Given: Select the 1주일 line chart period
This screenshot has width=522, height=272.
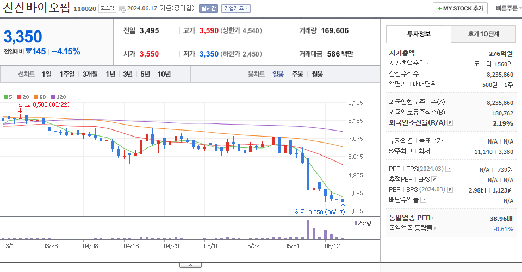Looking at the screenshot, I should click(x=67, y=74).
